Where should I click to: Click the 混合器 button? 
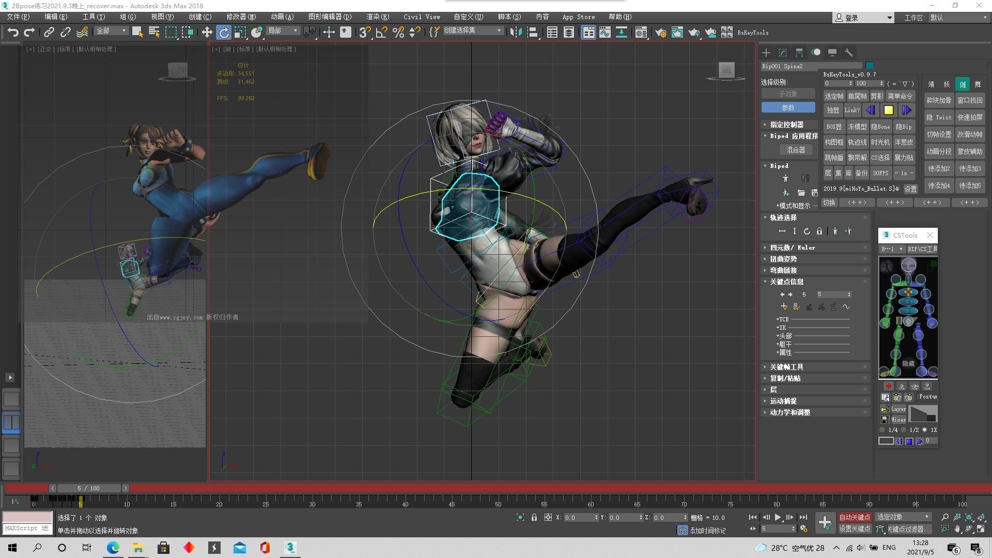pos(796,150)
